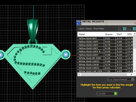Screen dimensions: 136x102
Task: Click the 7.53 grams value
Action: (x=108, y=71)
